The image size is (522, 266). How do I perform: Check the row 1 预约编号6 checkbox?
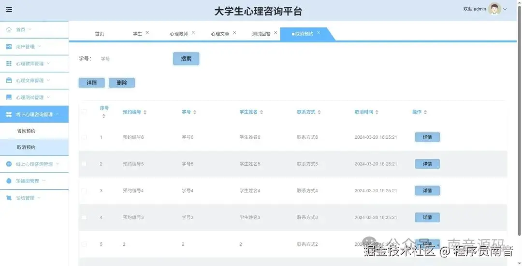pos(84,137)
